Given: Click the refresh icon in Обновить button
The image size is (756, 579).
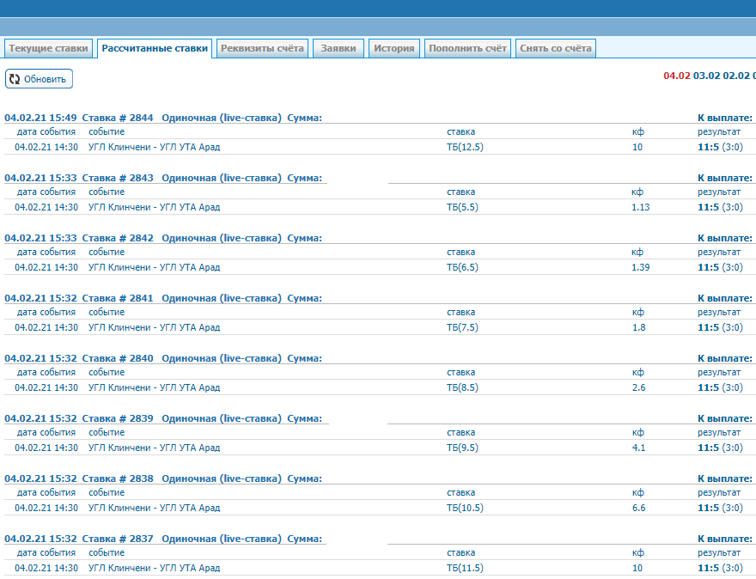Looking at the screenshot, I should (x=15, y=79).
